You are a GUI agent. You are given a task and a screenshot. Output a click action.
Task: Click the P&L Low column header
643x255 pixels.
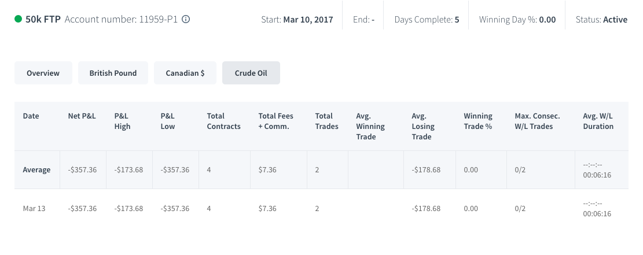pyautogui.click(x=168, y=121)
